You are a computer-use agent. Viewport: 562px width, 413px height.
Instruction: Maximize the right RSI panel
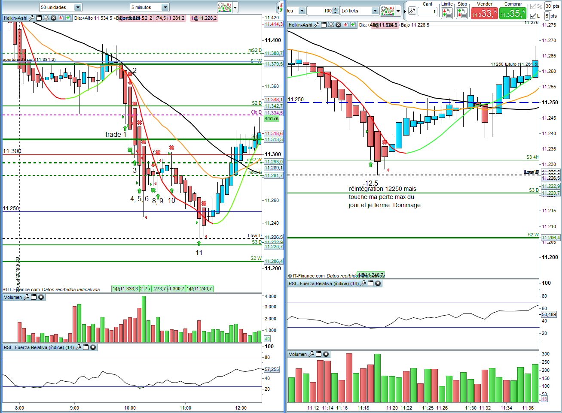coord(370,283)
